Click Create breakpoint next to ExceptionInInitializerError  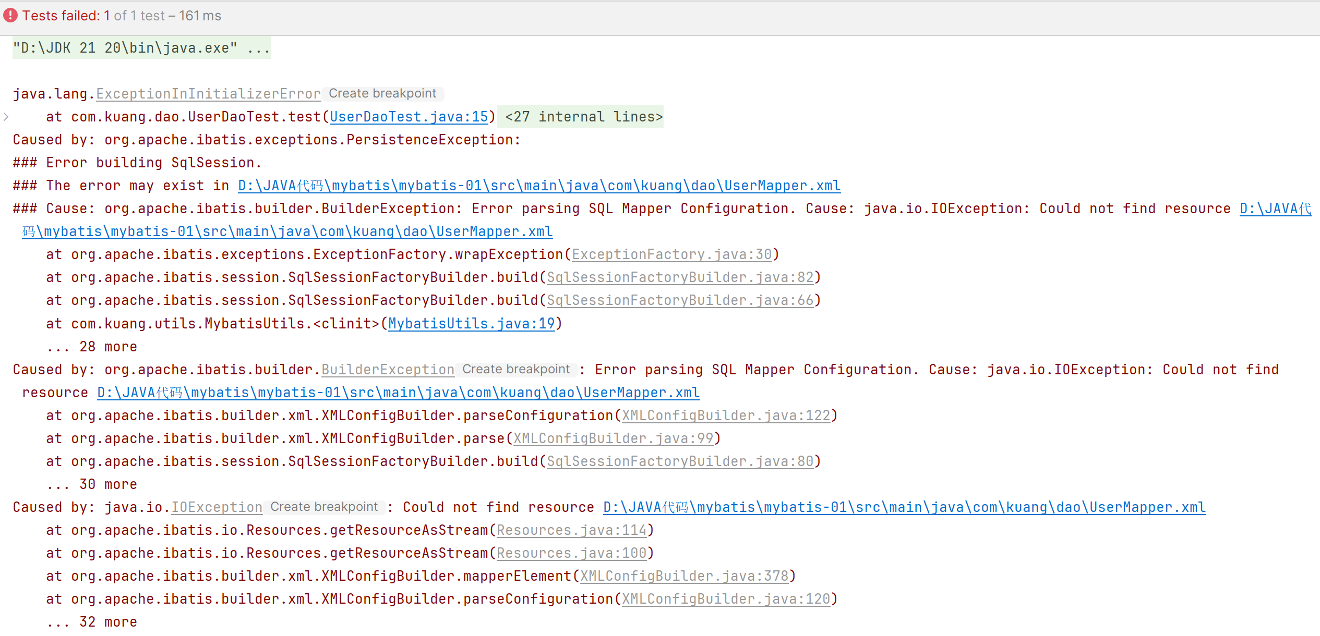tap(382, 93)
